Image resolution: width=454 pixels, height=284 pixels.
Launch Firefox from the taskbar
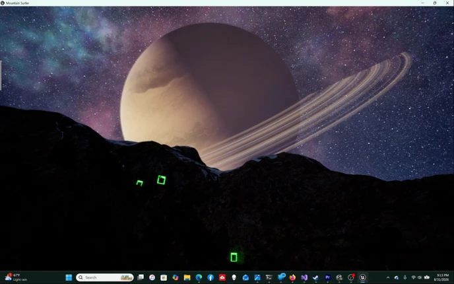coord(292,277)
